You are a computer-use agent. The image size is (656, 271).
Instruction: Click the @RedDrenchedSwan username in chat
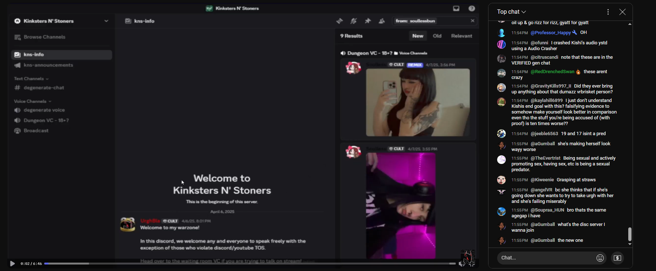(552, 72)
